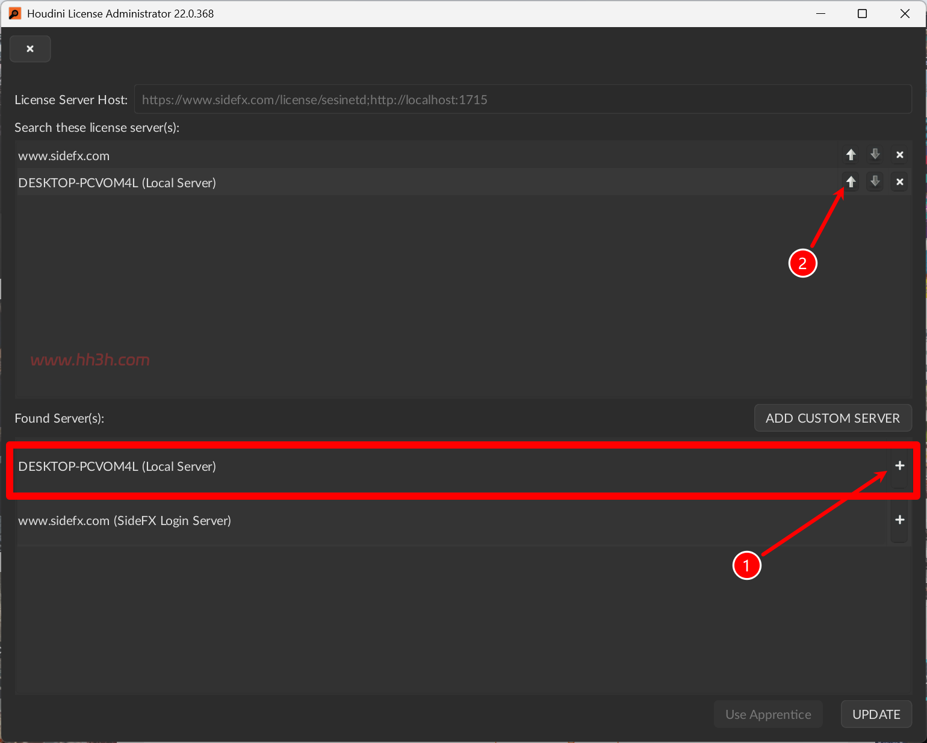Screen dimensions: 927x743
Task: Click the ADD CUSTOM SERVER button
Action: (x=832, y=418)
